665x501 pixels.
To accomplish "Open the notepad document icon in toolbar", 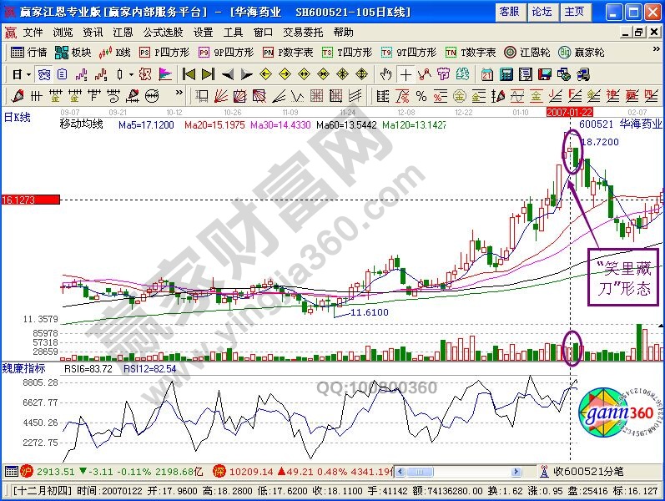I will click(x=526, y=74).
